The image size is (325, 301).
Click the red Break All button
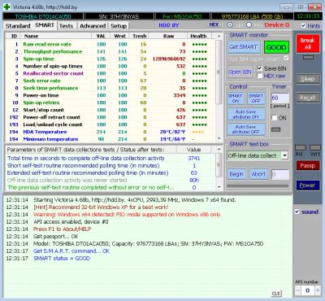[307, 44]
